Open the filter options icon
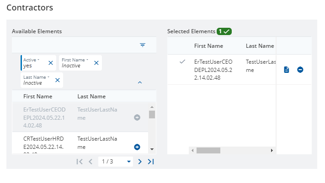 tap(143, 45)
